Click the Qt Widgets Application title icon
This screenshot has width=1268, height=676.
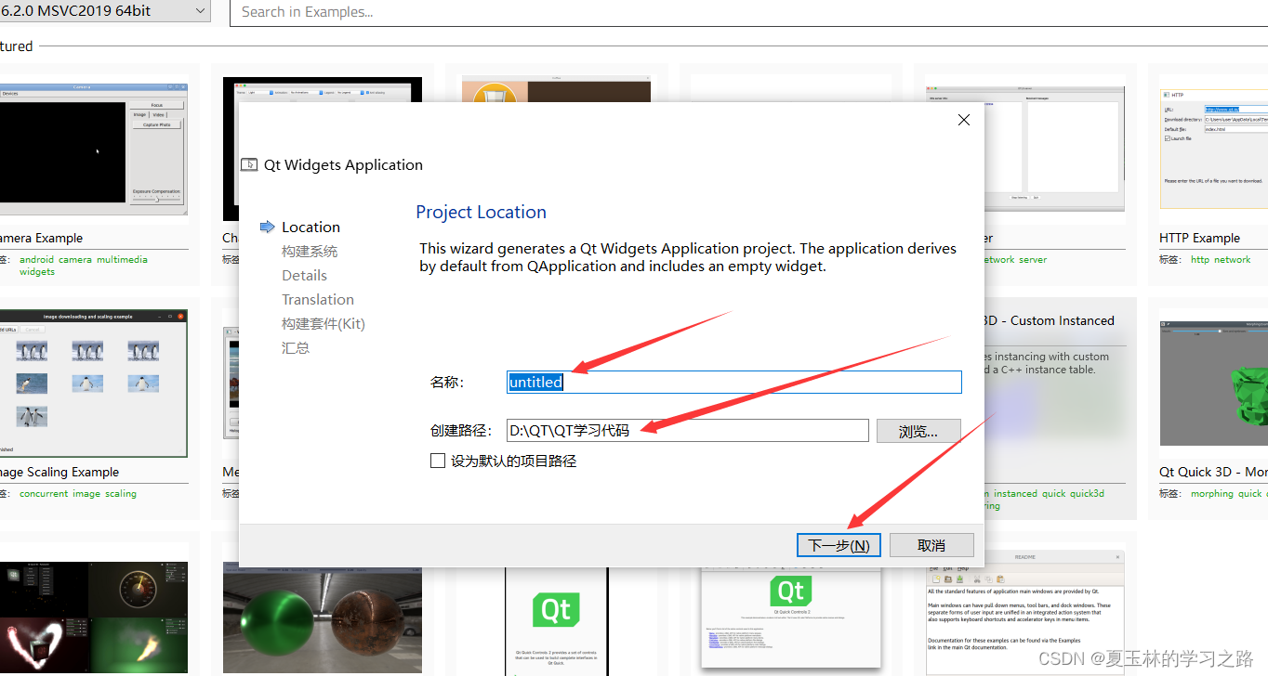tap(249, 164)
